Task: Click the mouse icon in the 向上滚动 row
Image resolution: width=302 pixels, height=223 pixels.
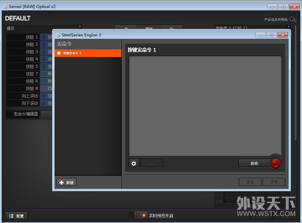Action: [x=44, y=96]
